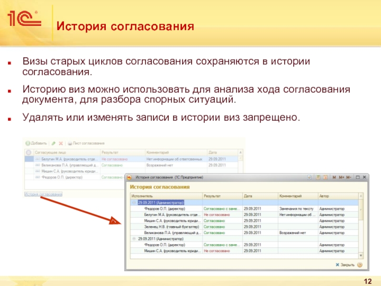Click the scroll-up arrow of the background approval table
This screenshot has height=286, width=381.
click(x=241, y=153)
